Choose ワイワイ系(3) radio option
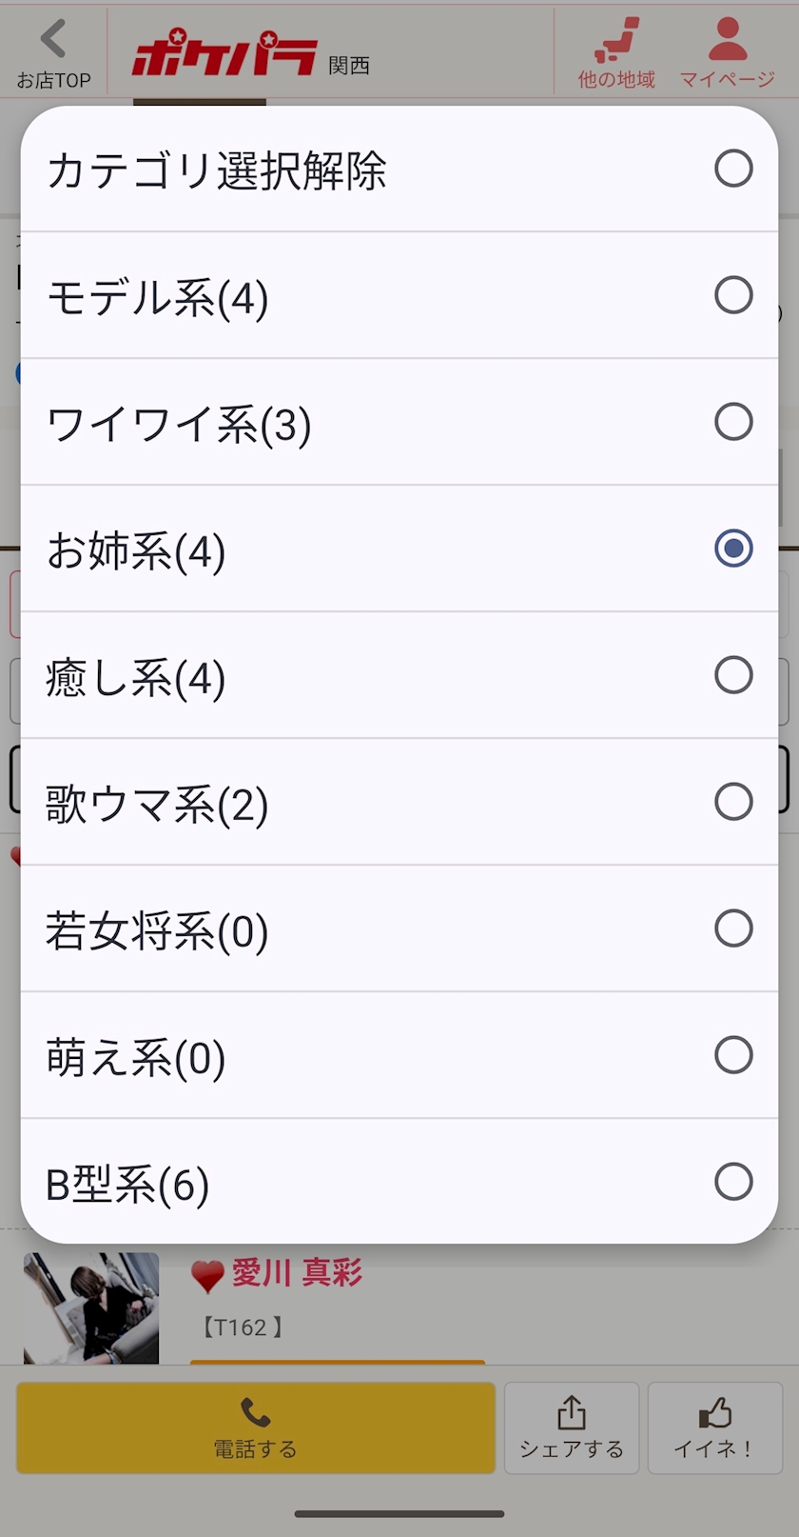799x1537 pixels. point(733,422)
